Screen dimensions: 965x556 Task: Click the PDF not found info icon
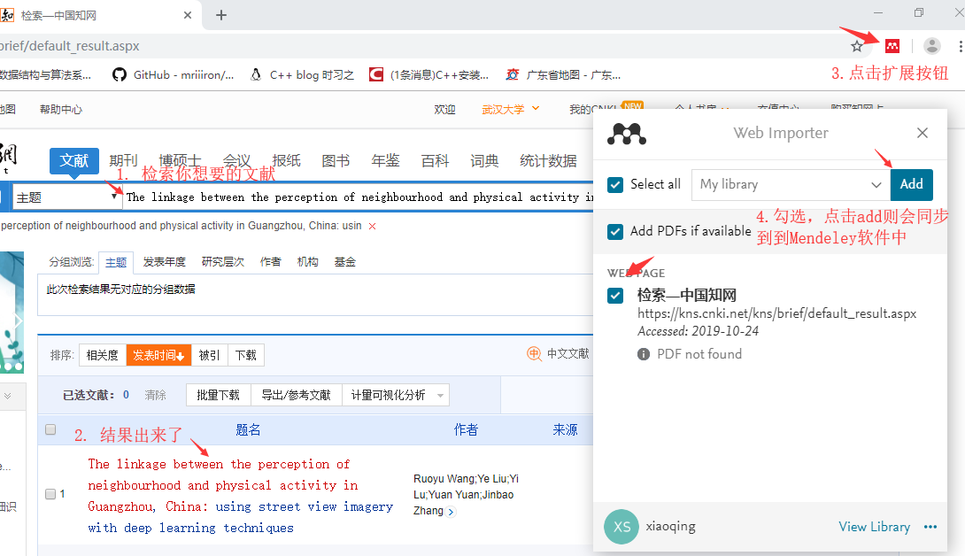[x=644, y=353]
